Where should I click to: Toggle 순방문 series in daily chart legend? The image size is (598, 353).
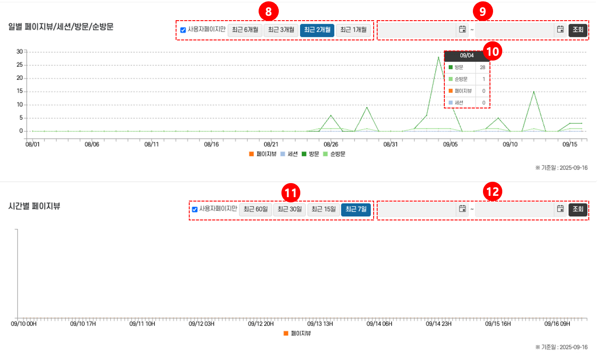334,154
